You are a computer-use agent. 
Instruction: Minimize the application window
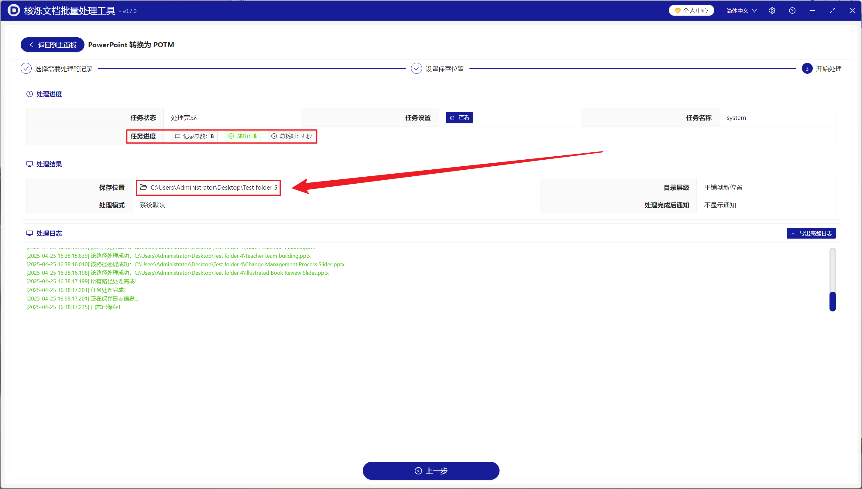coord(812,10)
